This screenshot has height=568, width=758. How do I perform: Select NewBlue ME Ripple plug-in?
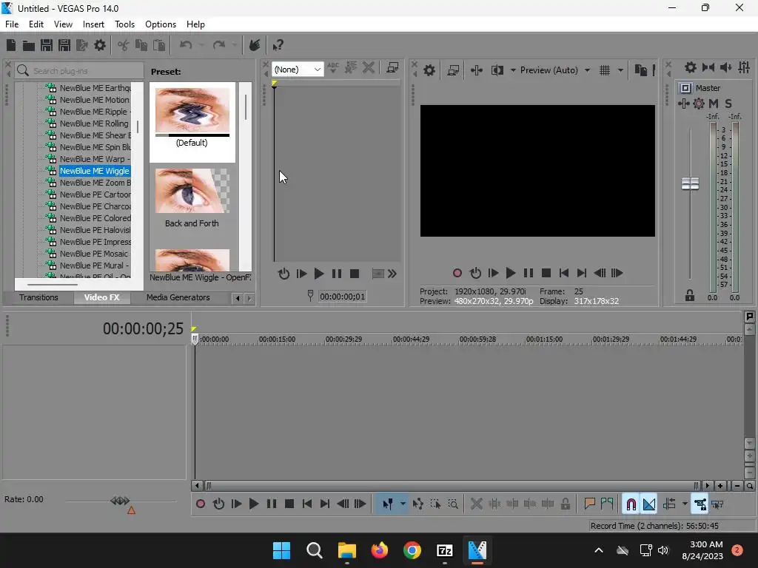(x=95, y=112)
